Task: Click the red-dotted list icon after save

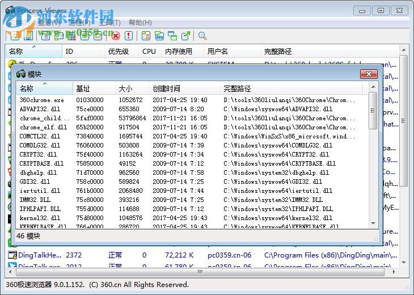Action: pos(45,36)
